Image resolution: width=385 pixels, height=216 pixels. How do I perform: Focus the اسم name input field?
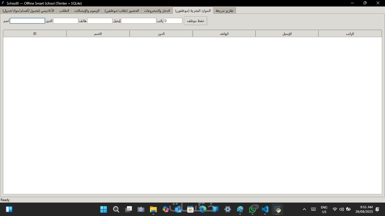click(27, 21)
